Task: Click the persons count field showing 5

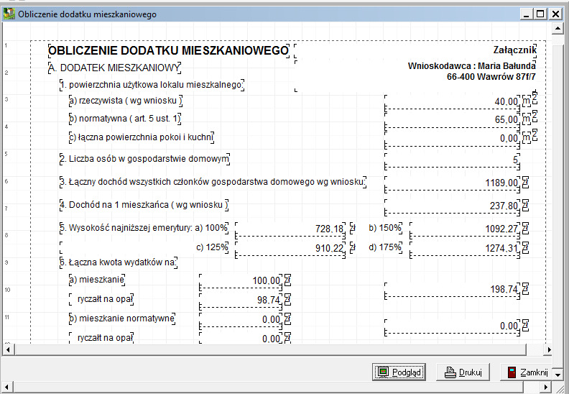Action: pos(452,160)
